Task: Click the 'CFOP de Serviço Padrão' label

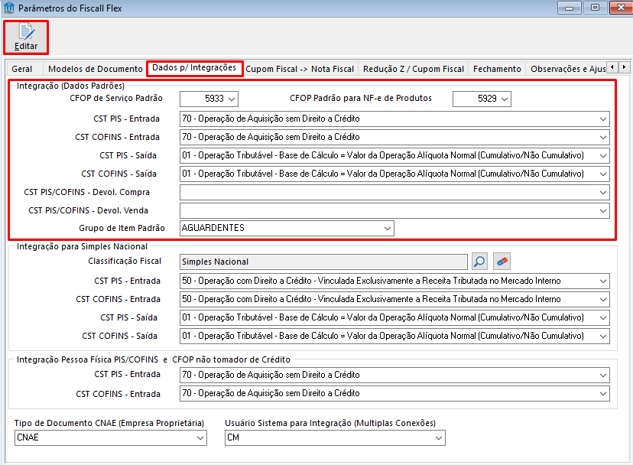Action: click(x=116, y=98)
